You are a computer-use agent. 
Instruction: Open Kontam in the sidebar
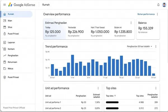point(11,49)
